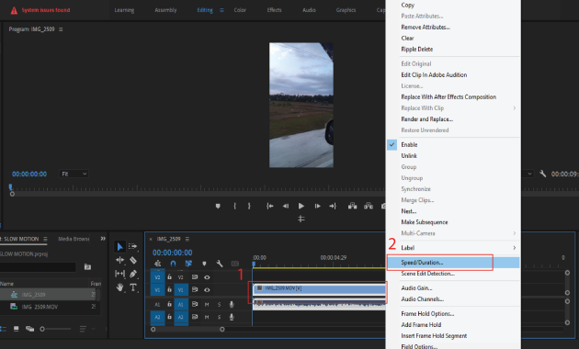
Task: Select the Track Select Forward tool
Action: click(133, 246)
